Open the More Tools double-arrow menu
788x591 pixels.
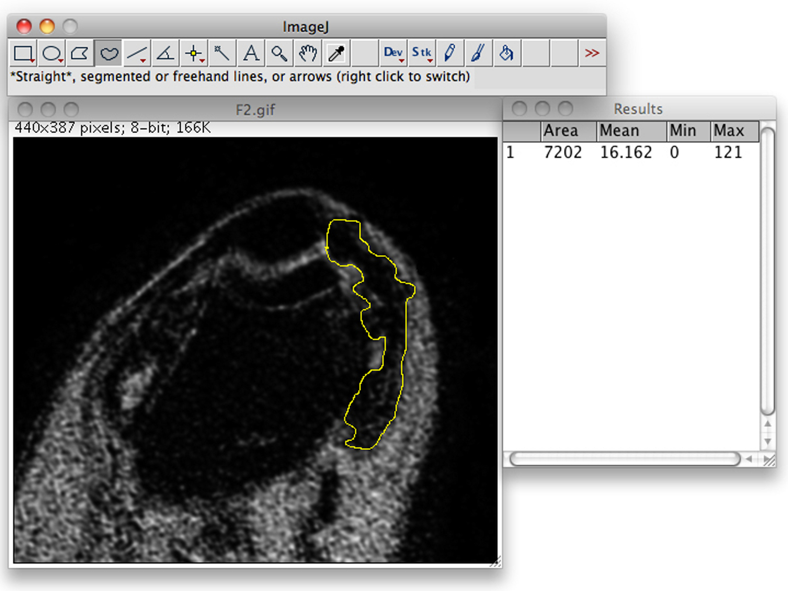click(592, 53)
